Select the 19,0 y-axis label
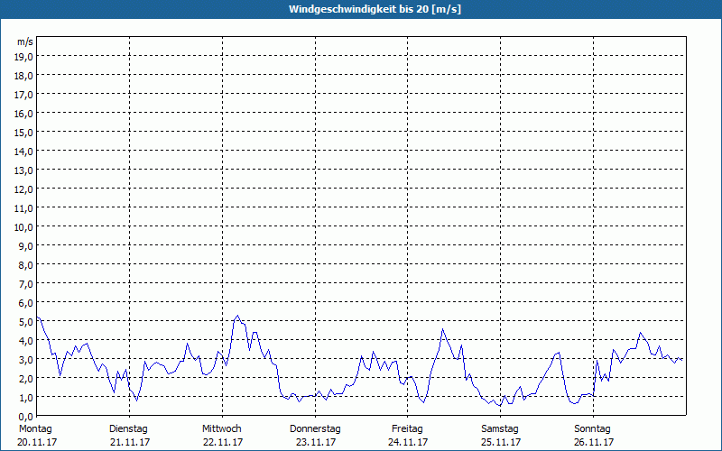 pyautogui.click(x=24, y=57)
